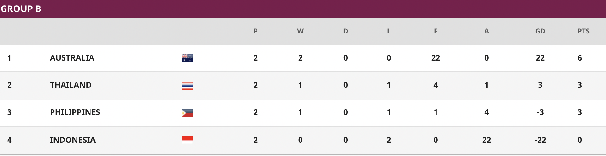Click the GD column header
Image resolution: width=606 pixels, height=156 pixels.
point(540,31)
